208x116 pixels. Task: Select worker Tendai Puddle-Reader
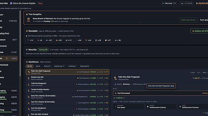[x=67, y=91]
